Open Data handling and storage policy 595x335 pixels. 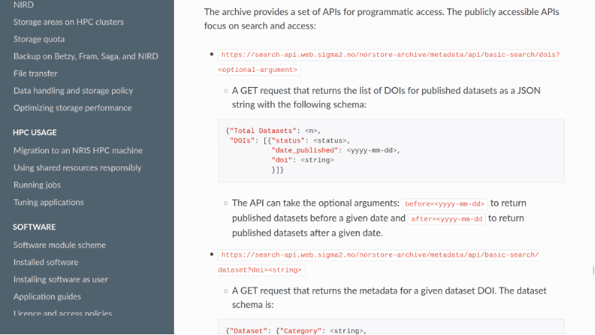click(73, 91)
